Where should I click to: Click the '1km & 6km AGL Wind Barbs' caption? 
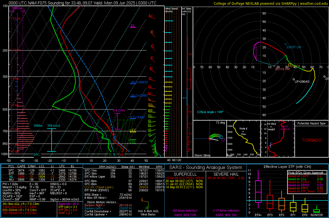[148, 213]
